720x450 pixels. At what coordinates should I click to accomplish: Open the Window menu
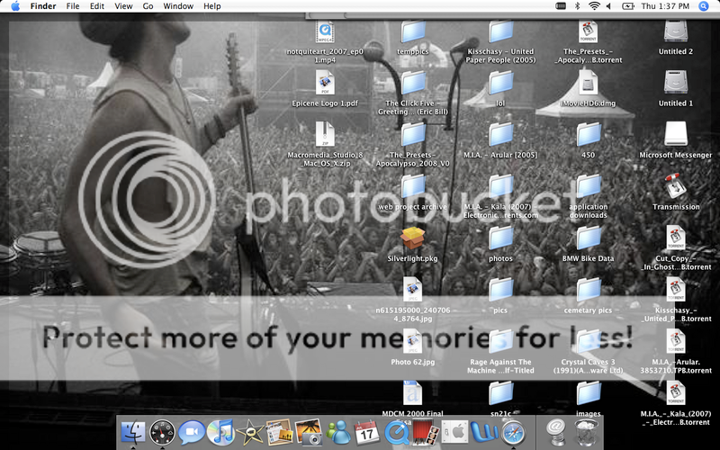click(x=178, y=6)
